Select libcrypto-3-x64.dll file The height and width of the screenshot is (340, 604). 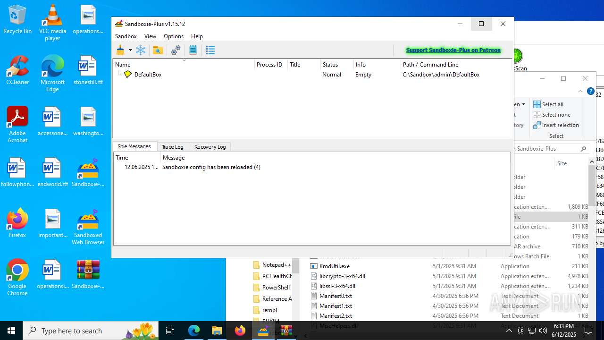pyautogui.click(x=342, y=276)
